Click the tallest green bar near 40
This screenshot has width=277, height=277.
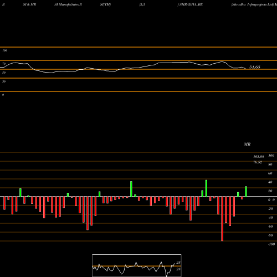tap(206, 188)
